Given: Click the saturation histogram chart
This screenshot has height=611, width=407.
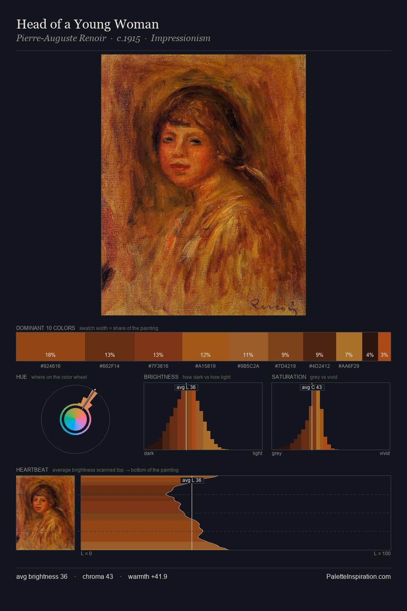Looking at the screenshot, I should tap(331, 416).
